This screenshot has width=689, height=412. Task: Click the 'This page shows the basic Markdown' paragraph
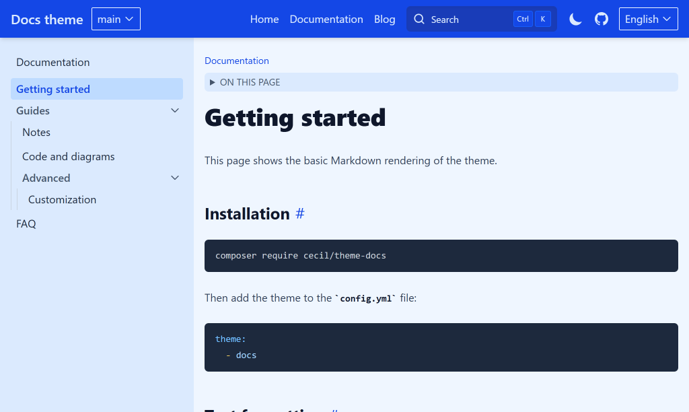click(x=351, y=160)
